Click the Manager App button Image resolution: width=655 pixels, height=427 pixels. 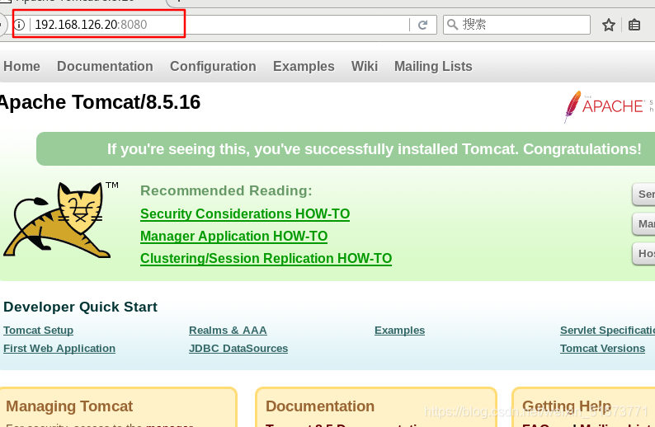coord(643,224)
